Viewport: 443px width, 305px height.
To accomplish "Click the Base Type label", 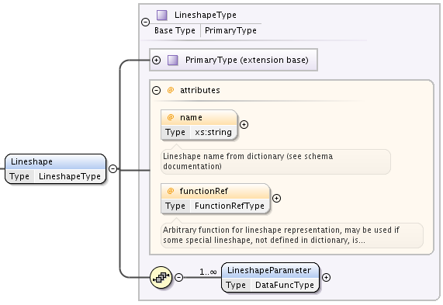I will (x=175, y=30).
